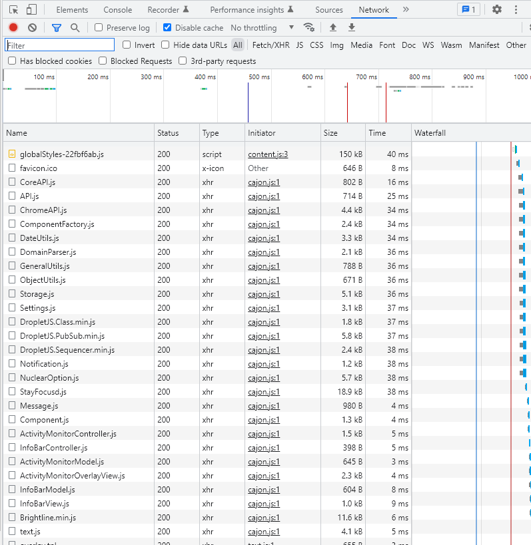Viewport: 531px width, 545px height.
Task: Select the globalStyles-22fbf6ab.js script icon
Action: coord(12,154)
